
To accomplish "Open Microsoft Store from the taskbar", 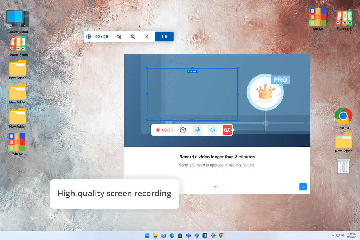I will tap(180, 235).
